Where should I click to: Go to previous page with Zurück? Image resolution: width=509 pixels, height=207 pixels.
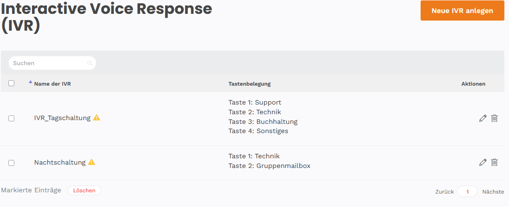(x=445, y=191)
